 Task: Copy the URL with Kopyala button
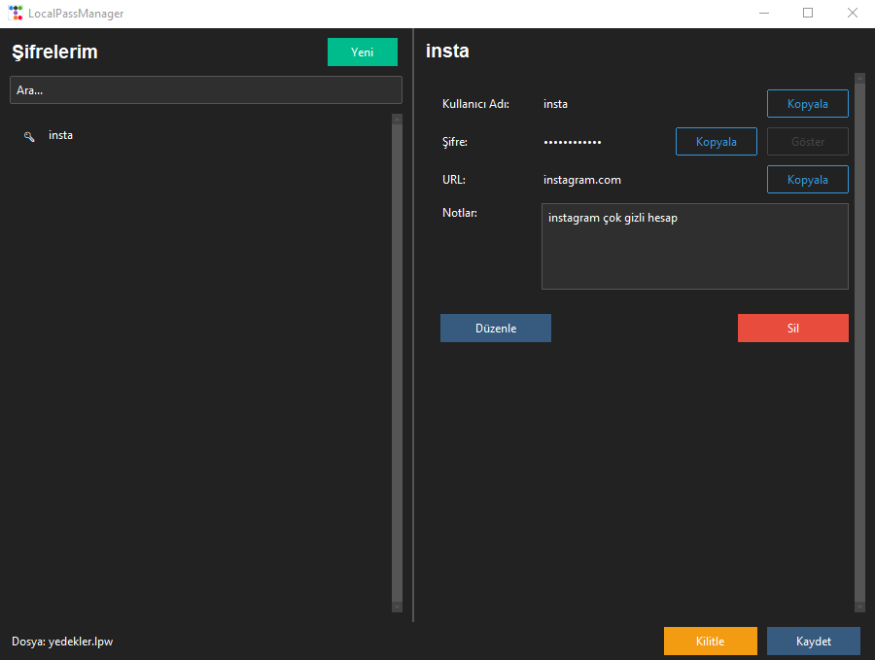[808, 180]
